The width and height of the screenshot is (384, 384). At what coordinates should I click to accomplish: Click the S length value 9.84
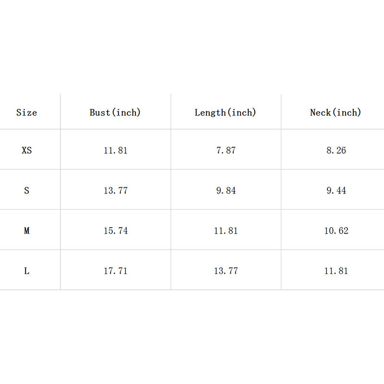(x=226, y=191)
